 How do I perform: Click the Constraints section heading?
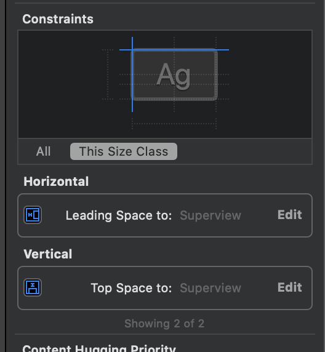pos(58,19)
